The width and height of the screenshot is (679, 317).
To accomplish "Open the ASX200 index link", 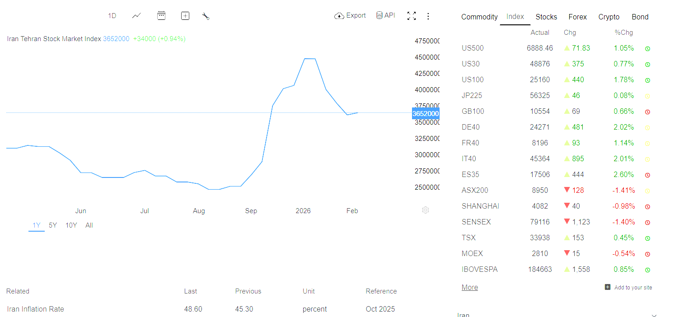I will [475, 190].
